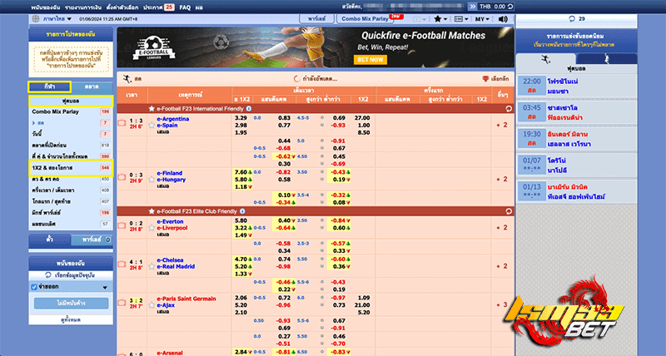Open the รายงานการเงิน menu item

click(x=83, y=7)
